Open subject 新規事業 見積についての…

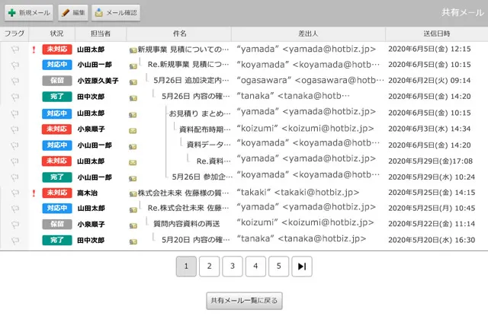coord(183,49)
